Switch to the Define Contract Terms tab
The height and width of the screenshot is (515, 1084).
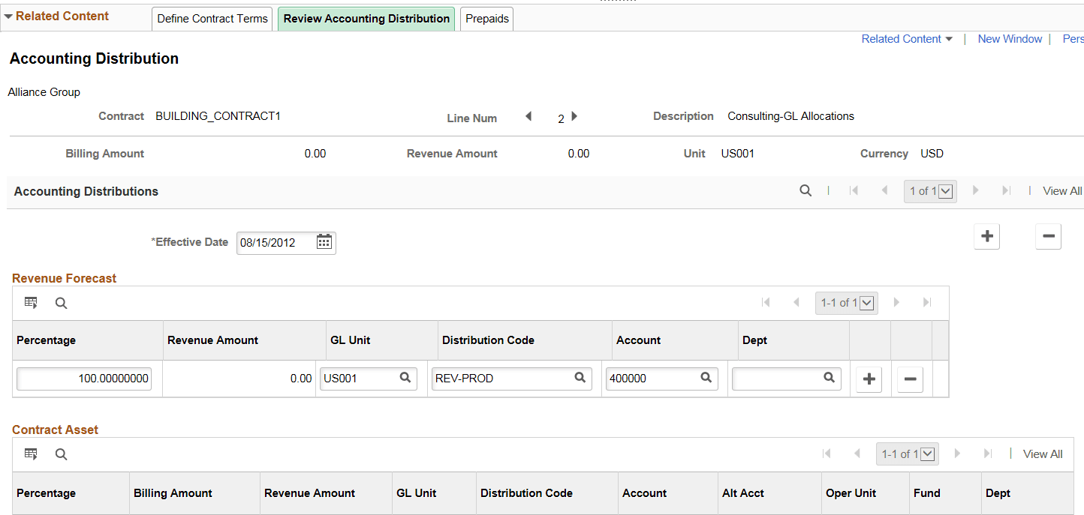coord(212,19)
